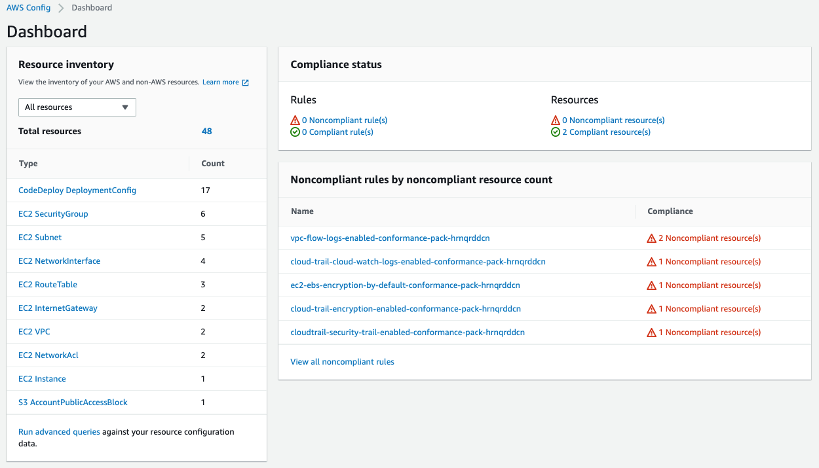Open cloudtrail-security-trail-enabled-conformance-pack rule
Image resolution: width=819 pixels, height=468 pixels.
tap(408, 333)
